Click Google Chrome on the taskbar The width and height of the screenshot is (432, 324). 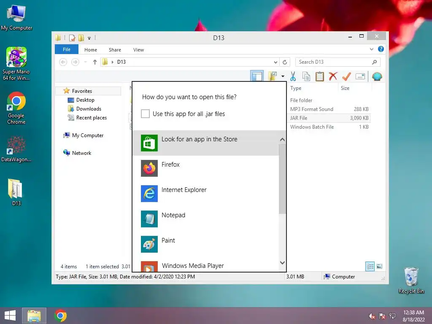click(61, 316)
